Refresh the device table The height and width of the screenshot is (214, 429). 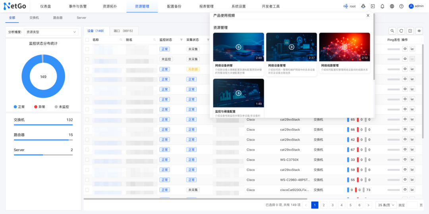[401, 31]
